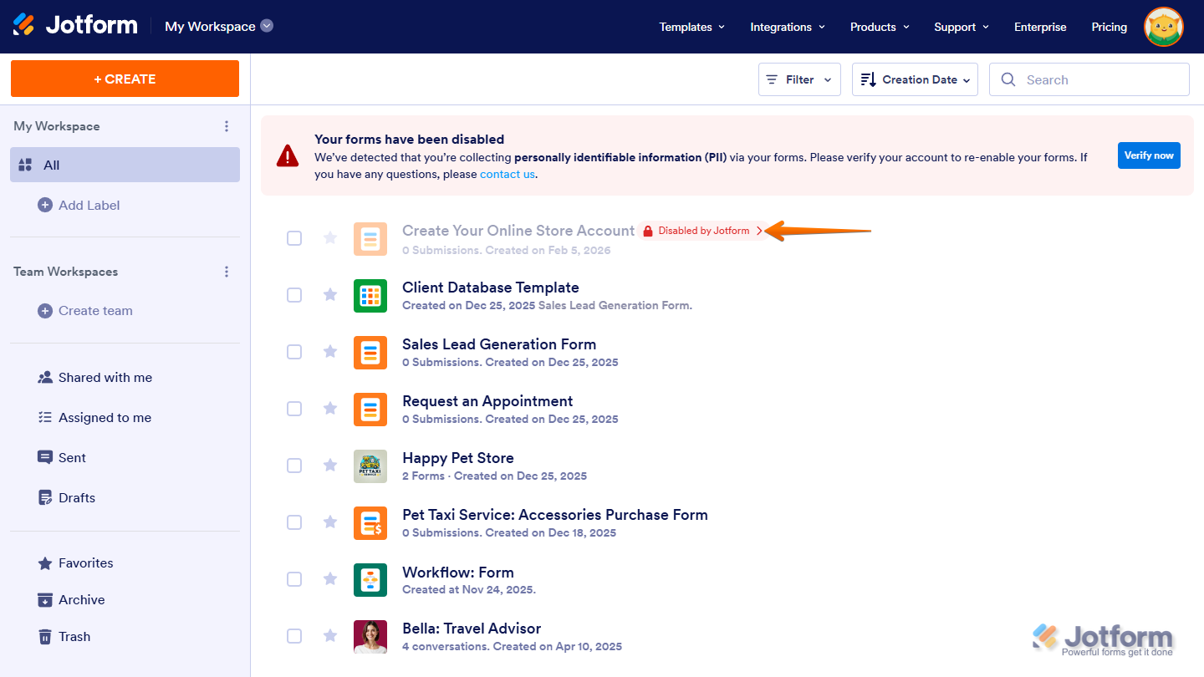Click the search magnifier icon

(1008, 79)
